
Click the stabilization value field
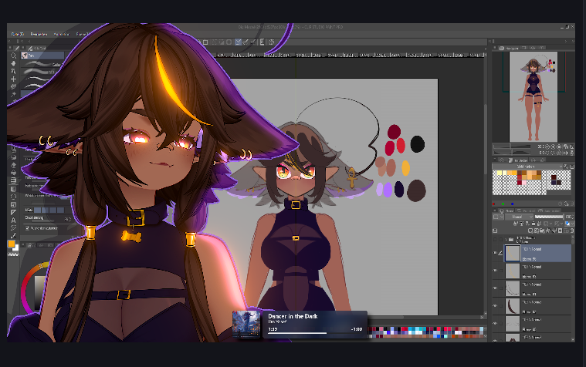(67, 219)
